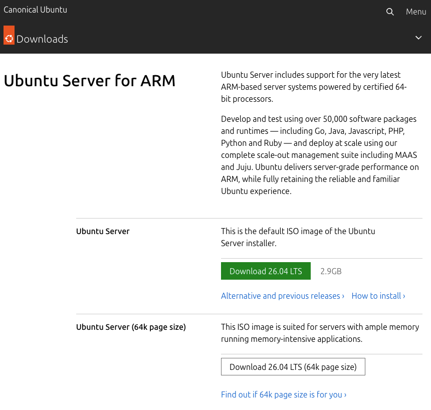The image size is (431, 410).
Task: Open Alternative and previous releases link
Action: [x=283, y=296]
